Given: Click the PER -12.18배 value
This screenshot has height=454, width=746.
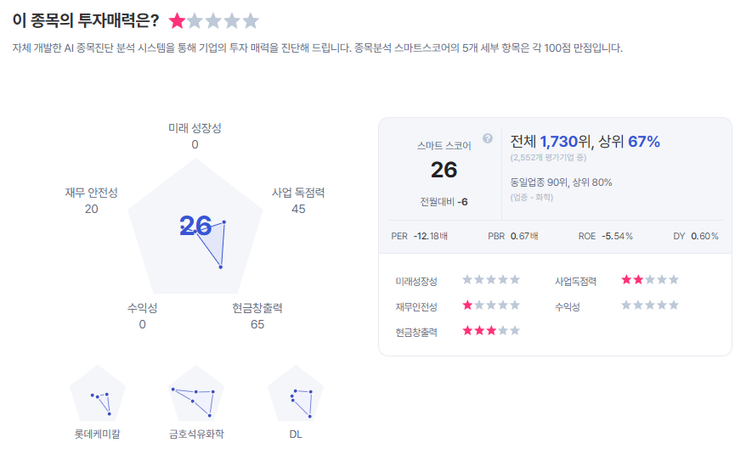Looking at the screenshot, I should coord(432,236).
